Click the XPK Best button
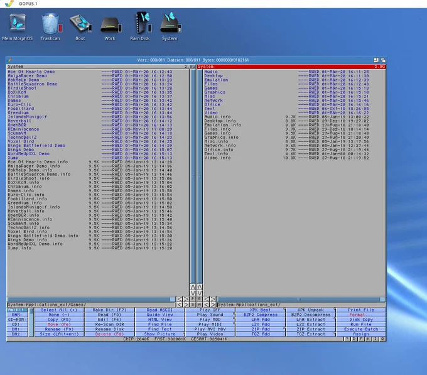Viewport: 427px width, 375px height. [261, 310]
